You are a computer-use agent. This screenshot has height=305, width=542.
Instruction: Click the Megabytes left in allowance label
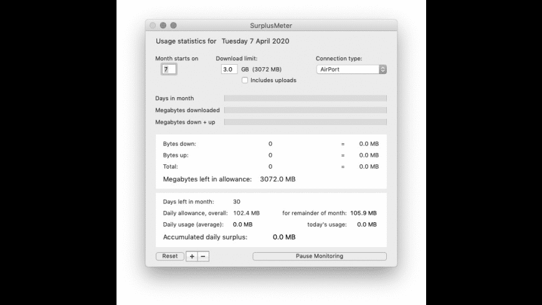coord(207,179)
